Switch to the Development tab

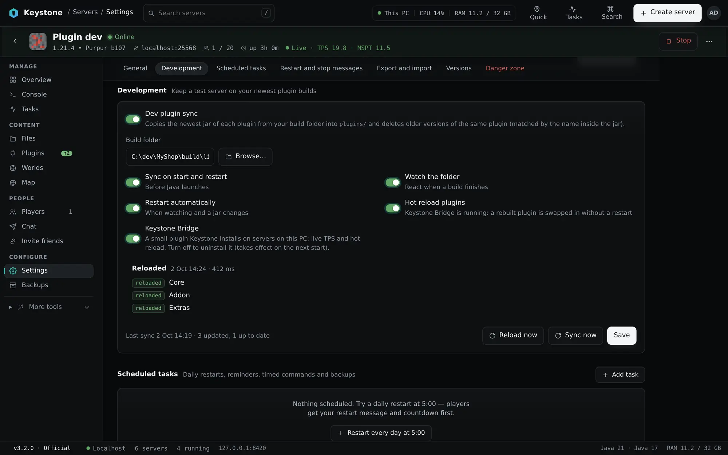(x=182, y=68)
